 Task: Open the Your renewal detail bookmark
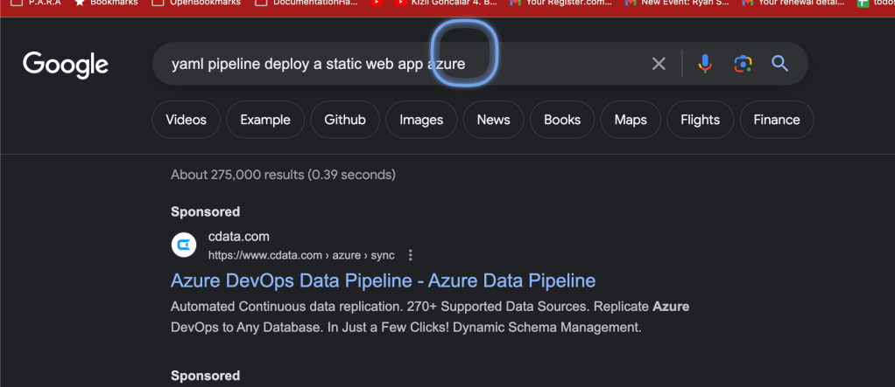click(793, 3)
